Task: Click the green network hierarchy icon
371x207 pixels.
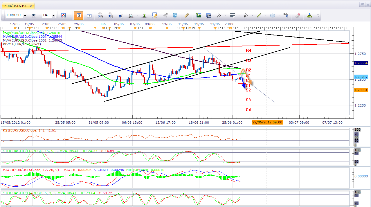Action: coord(309,15)
